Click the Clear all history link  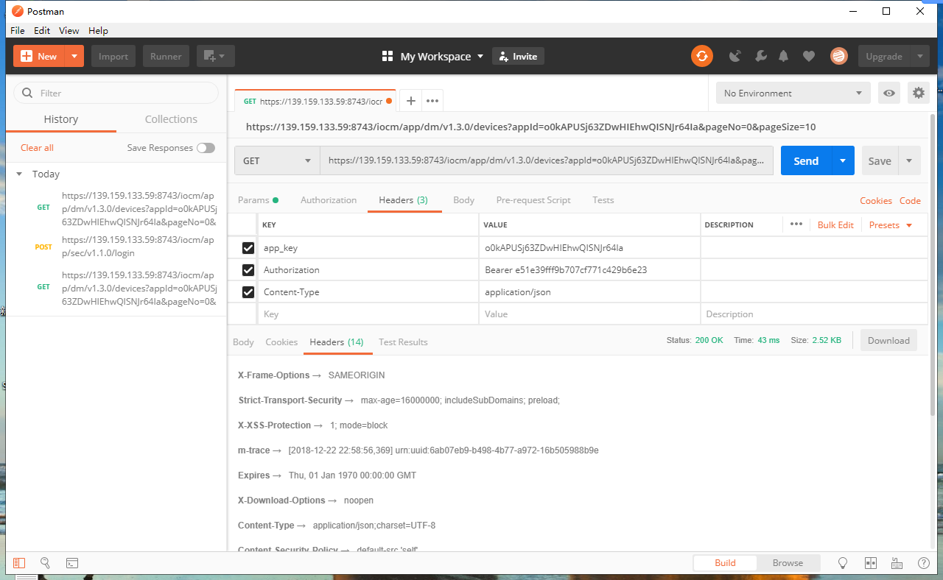tap(37, 148)
